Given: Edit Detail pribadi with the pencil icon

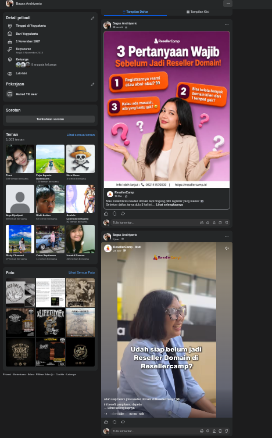Looking at the screenshot, I should (x=92, y=18).
